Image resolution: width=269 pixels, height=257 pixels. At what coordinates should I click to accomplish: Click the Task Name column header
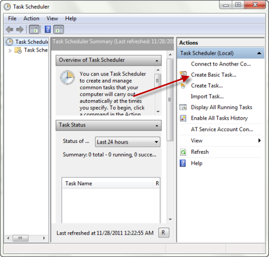pos(107,183)
